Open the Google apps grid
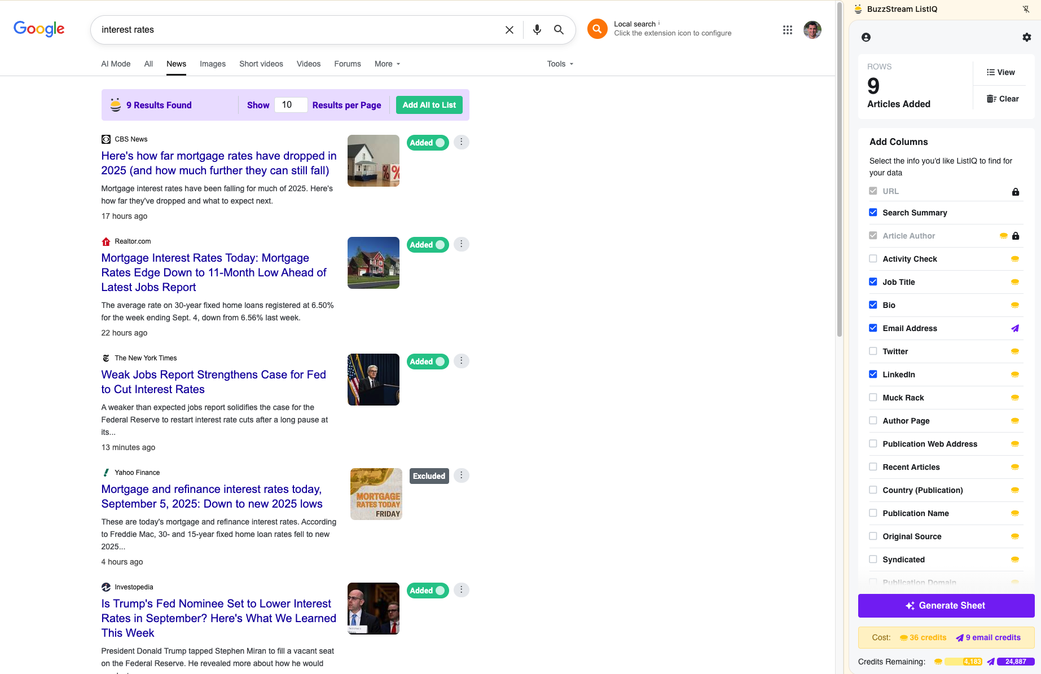The height and width of the screenshot is (674, 1041). 787,30
